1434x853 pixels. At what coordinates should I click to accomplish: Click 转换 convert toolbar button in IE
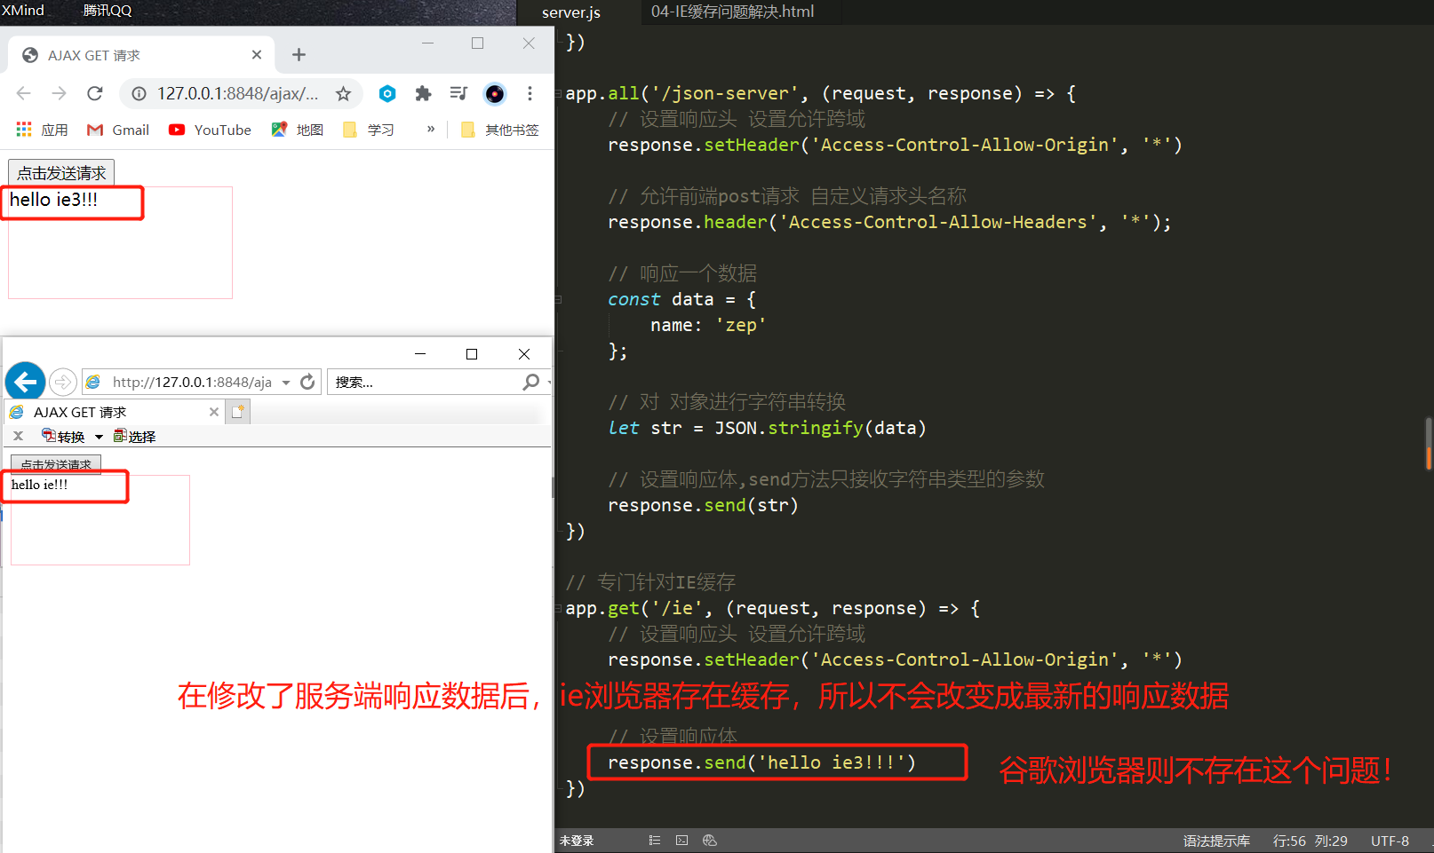(63, 436)
